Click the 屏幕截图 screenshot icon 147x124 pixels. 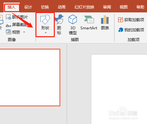[8, 25]
